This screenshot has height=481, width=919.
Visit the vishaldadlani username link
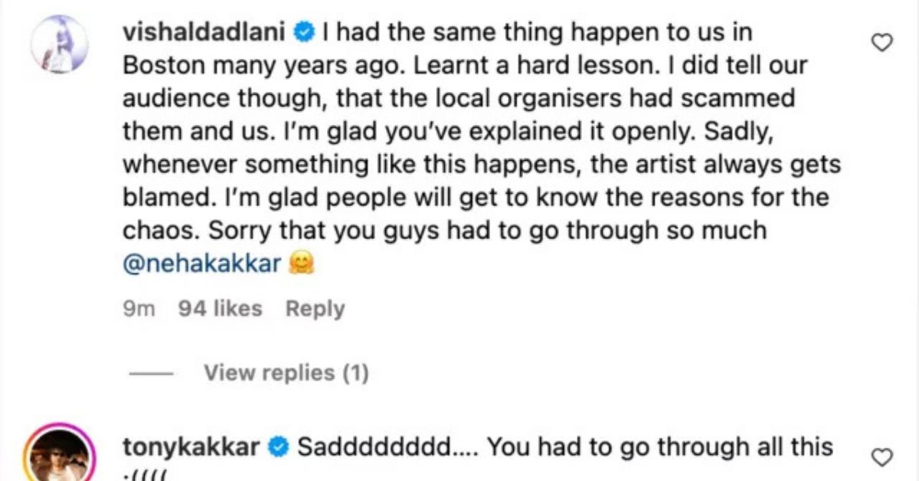tap(207, 32)
